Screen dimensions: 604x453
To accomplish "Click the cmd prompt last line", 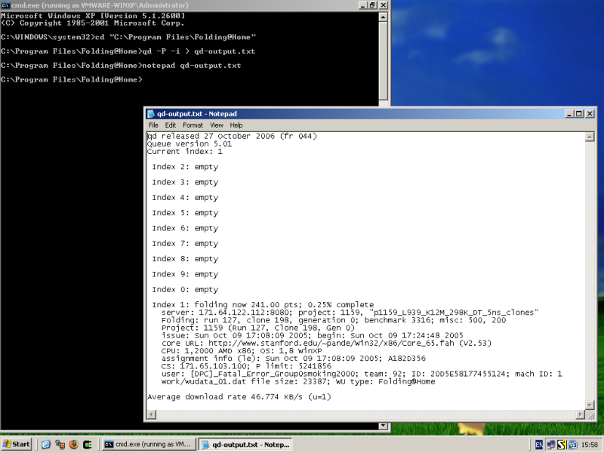I will (72, 80).
